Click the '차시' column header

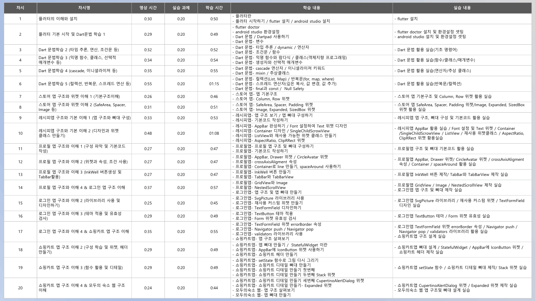pos(20,8)
